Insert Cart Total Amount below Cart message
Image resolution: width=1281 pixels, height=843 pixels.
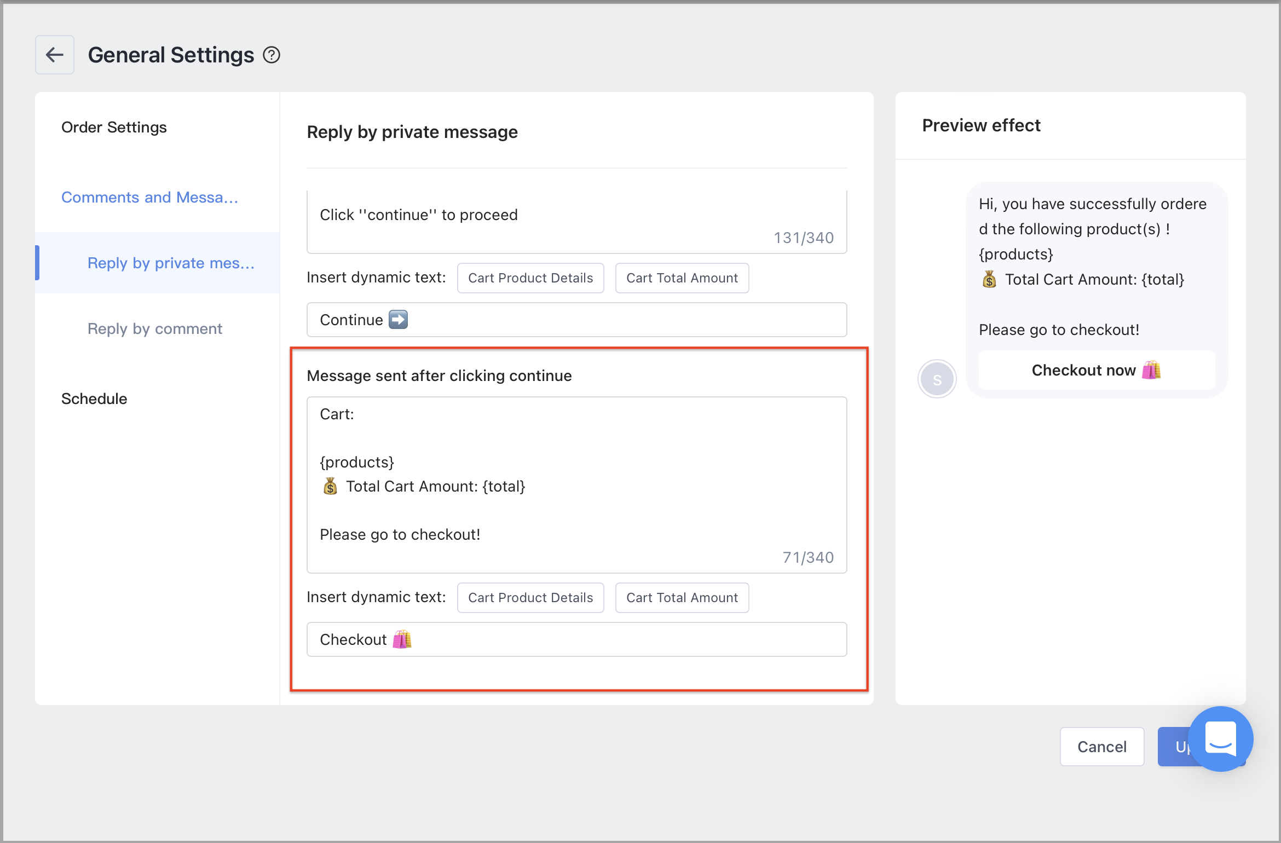(682, 598)
